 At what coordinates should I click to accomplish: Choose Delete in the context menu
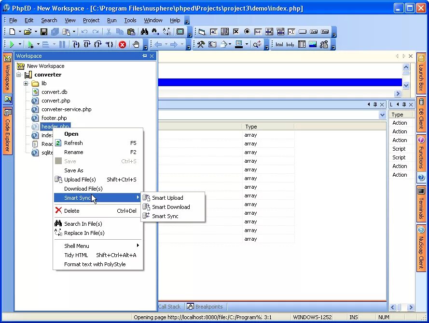(x=98, y=211)
